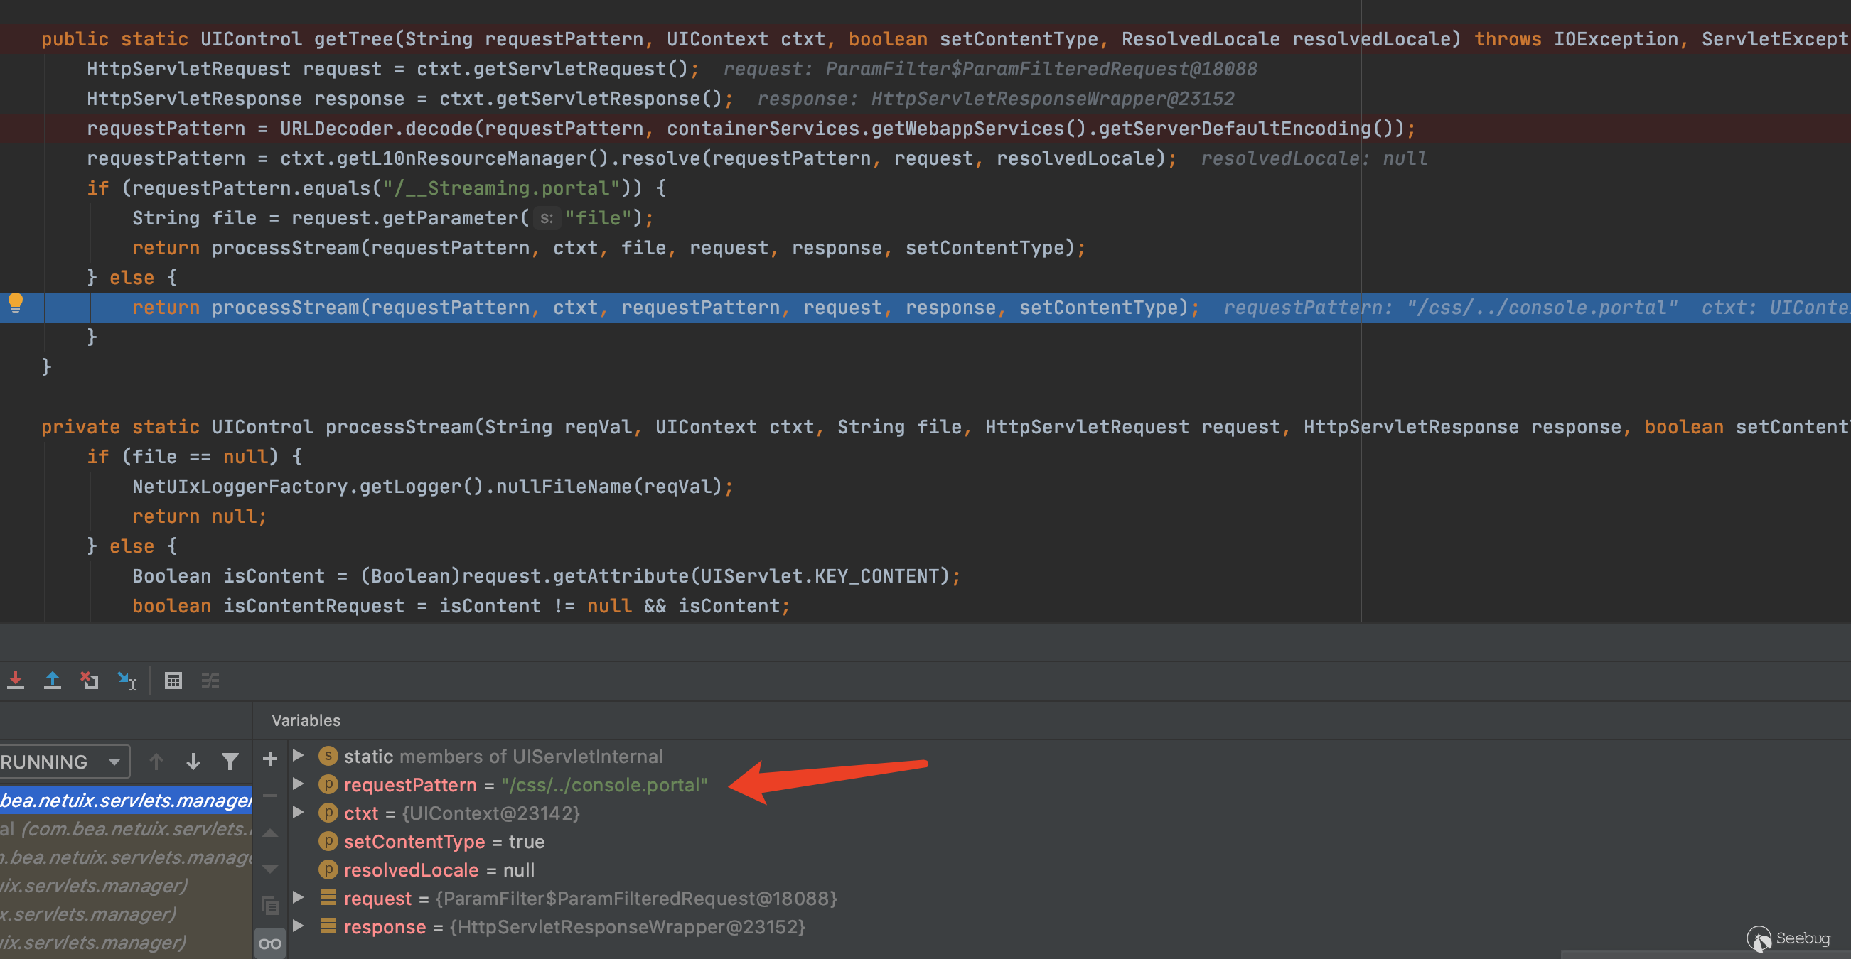This screenshot has height=959, width=1851.
Task: Click the Step Out blue arrow icon
Action: click(53, 680)
